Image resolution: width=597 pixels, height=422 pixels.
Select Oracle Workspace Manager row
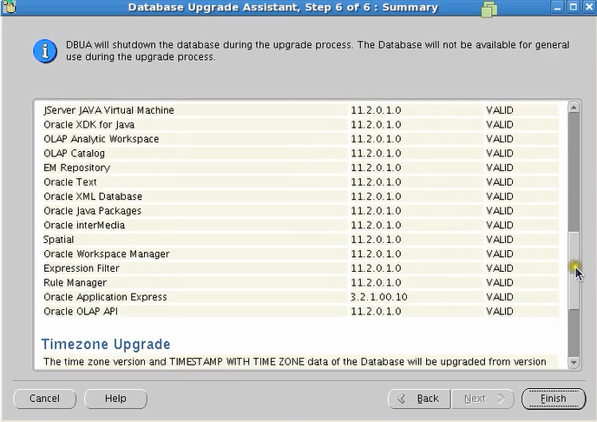click(x=300, y=254)
